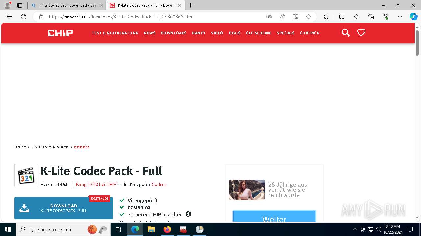This screenshot has height=236, width=421.
Task: Open Microsoft Edge taskbar icon
Action: click(135, 229)
